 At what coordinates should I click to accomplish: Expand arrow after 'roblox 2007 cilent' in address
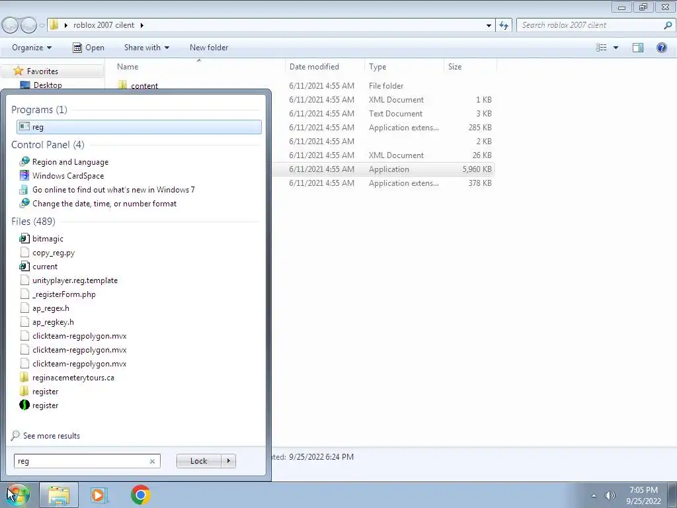141,25
